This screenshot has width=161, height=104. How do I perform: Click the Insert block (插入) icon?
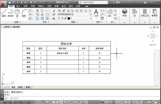[x=110, y=13]
